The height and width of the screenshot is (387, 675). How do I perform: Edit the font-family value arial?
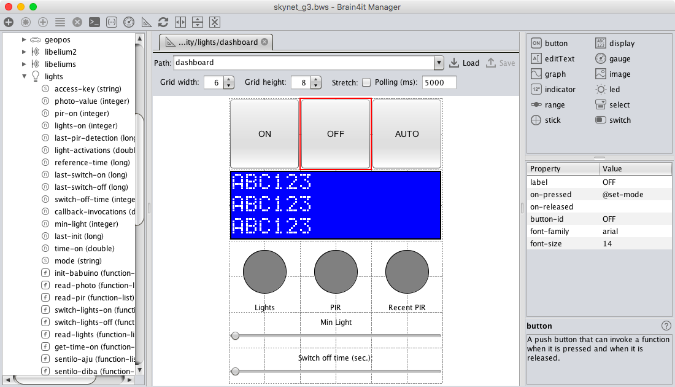click(x=635, y=232)
